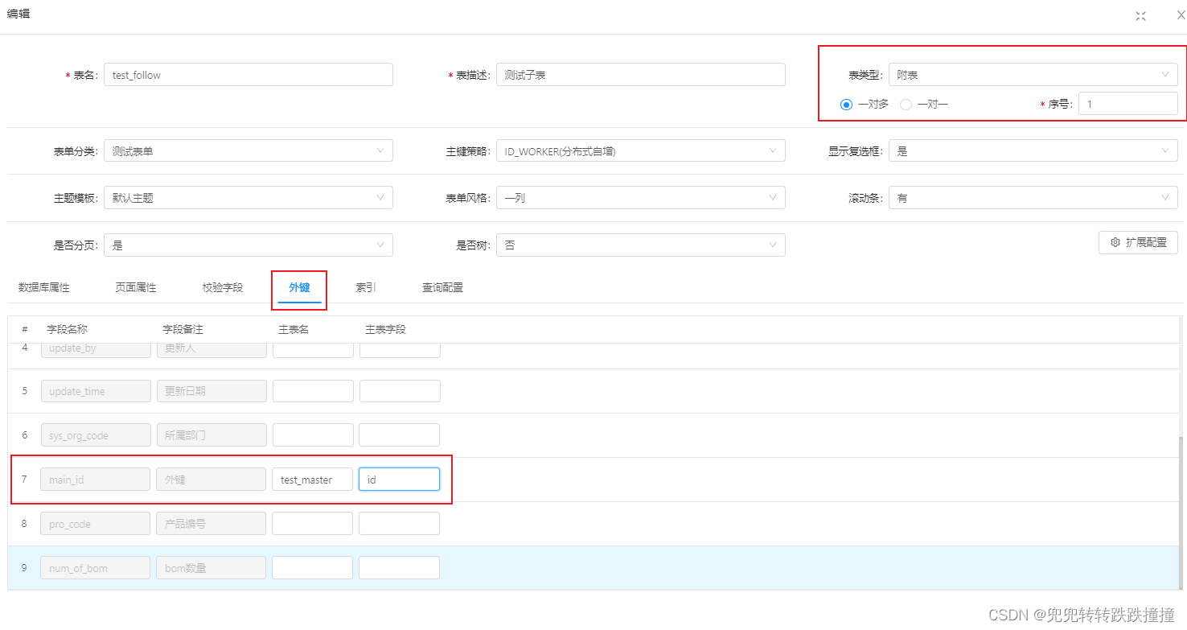Open the 是否树 dropdown
Image resolution: width=1187 pixels, height=630 pixels.
pyautogui.click(x=641, y=245)
